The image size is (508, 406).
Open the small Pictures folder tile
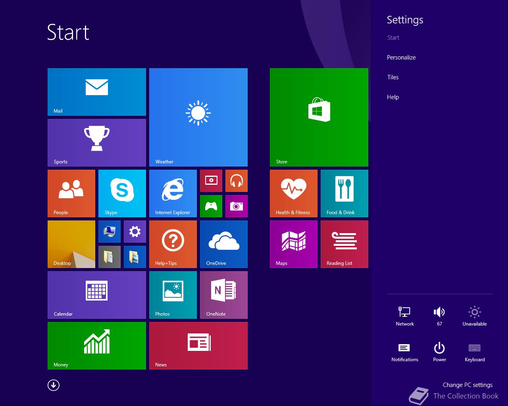point(135,257)
